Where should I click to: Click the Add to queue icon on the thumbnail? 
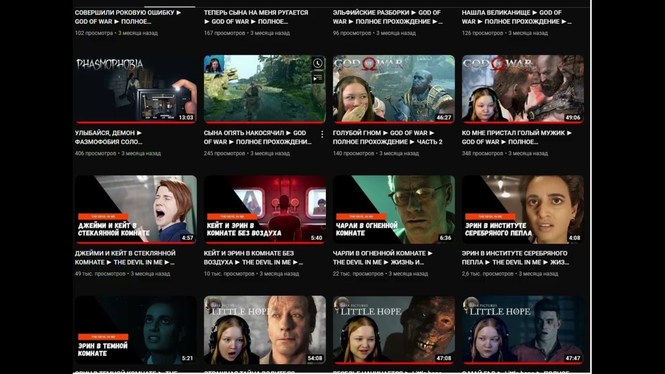[x=317, y=78]
